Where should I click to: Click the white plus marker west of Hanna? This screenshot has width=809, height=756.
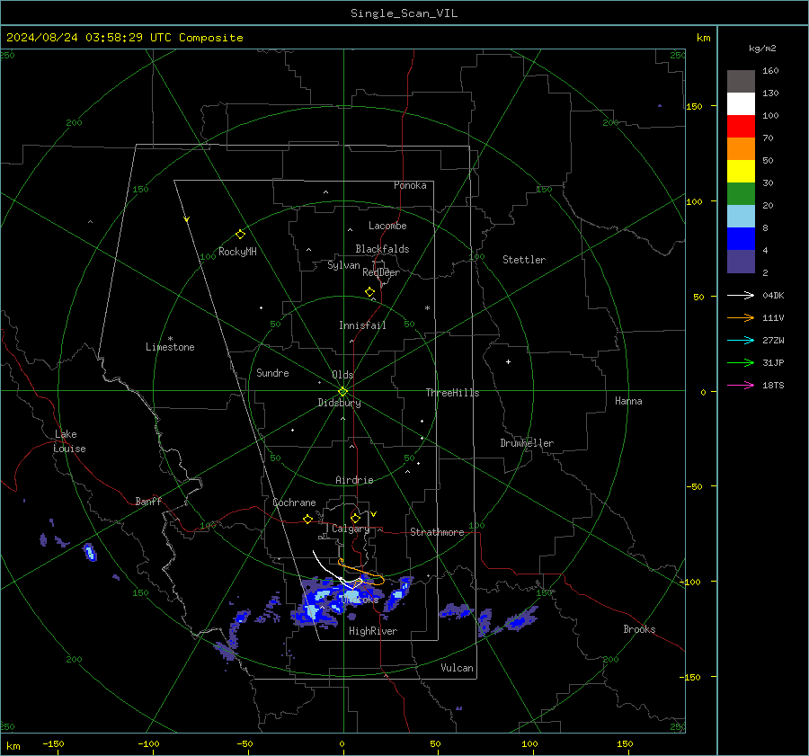[x=508, y=361]
